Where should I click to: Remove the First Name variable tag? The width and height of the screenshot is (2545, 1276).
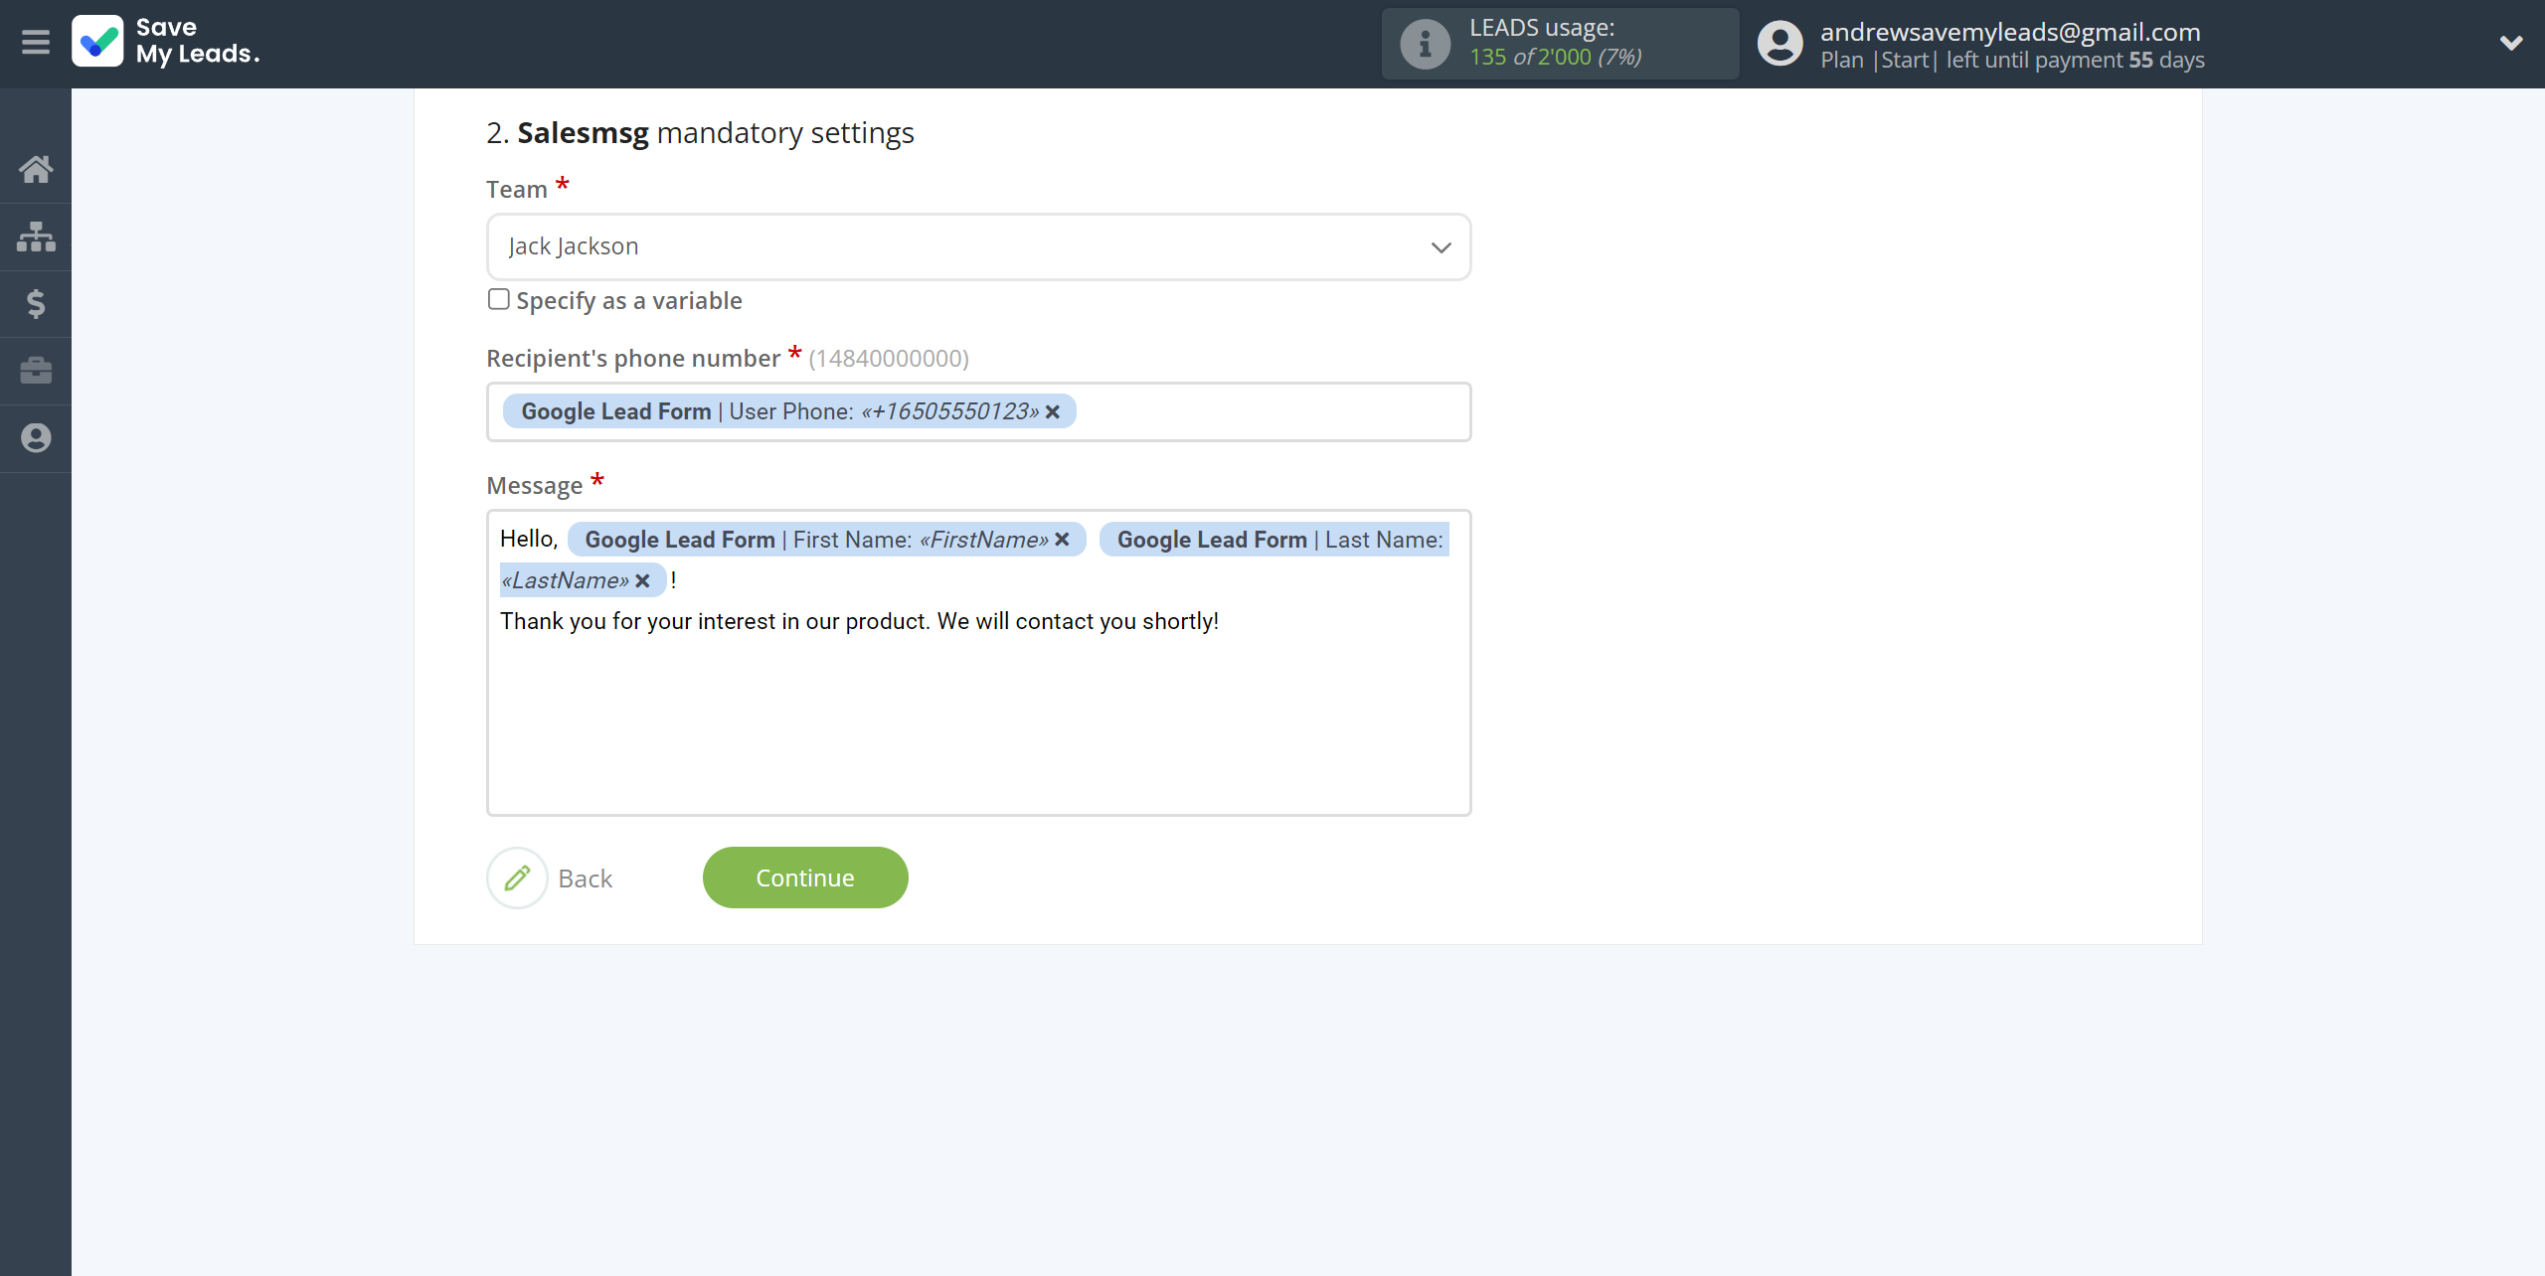coord(1062,540)
